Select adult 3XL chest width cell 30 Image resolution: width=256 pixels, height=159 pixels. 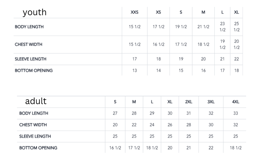211,125
